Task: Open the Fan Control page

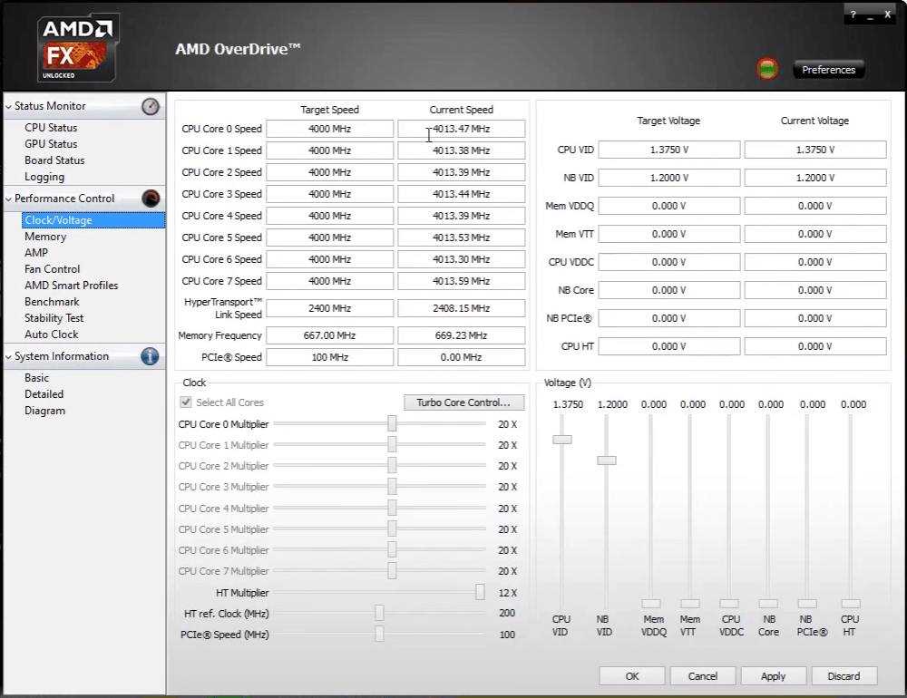Action: 52,269
